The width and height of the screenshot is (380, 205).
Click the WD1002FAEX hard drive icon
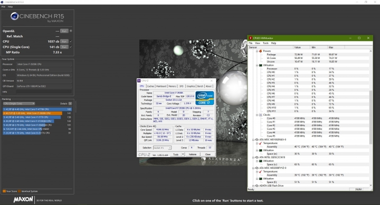tap(257, 140)
